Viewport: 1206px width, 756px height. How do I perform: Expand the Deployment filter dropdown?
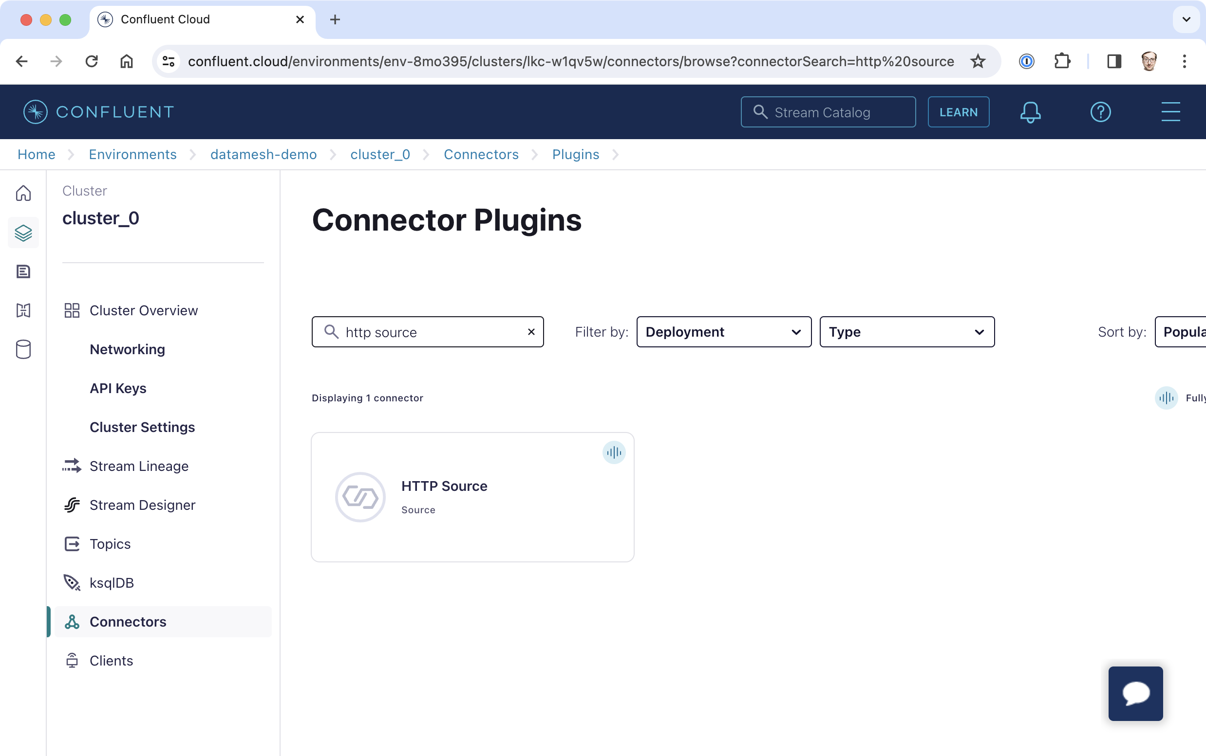[723, 332]
